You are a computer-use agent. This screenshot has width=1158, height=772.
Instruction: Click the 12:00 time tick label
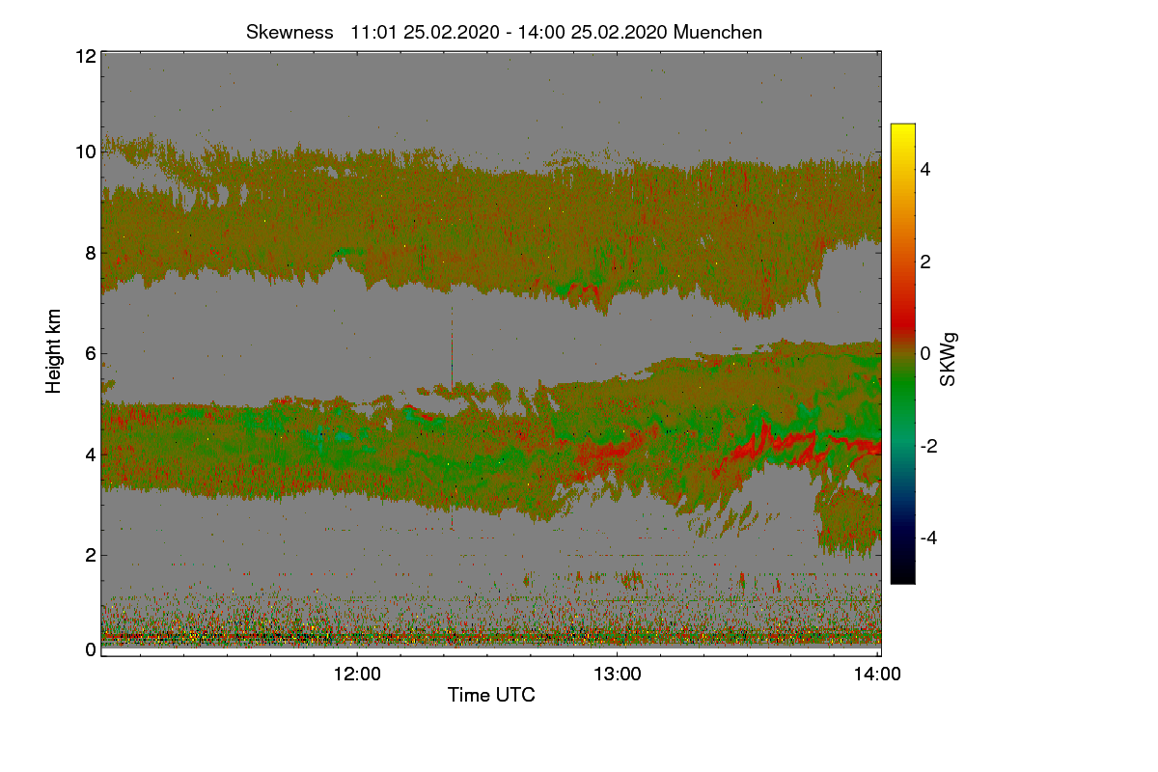click(357, 674)
